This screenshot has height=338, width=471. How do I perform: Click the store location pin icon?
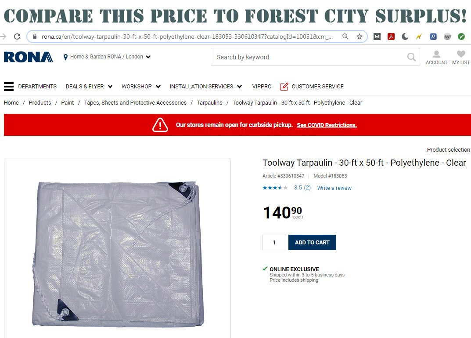(x=65, y=57)
